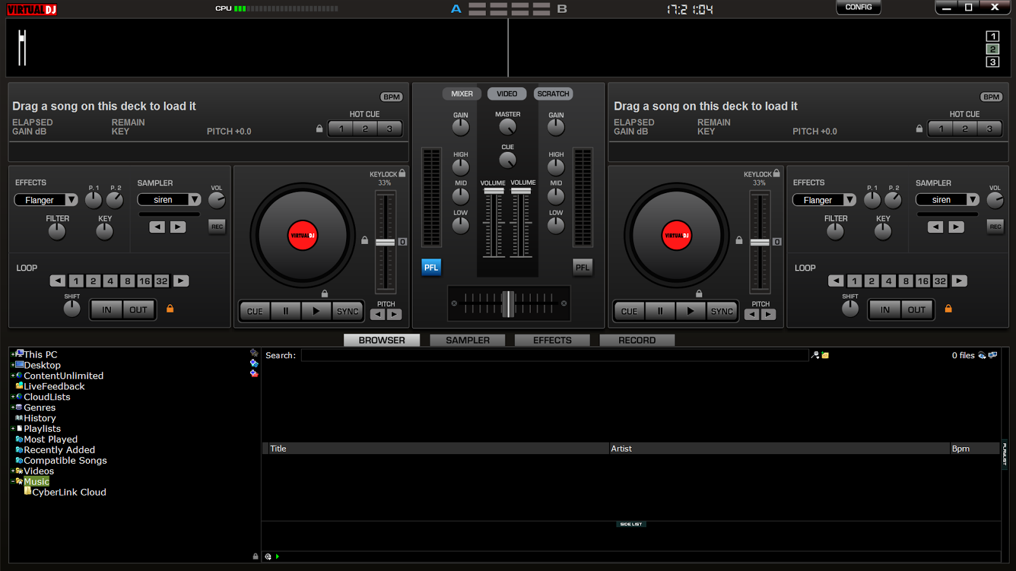1016x571 pixels.
Task: Toggle right deck PFL headphone cue
Action: 582,267
